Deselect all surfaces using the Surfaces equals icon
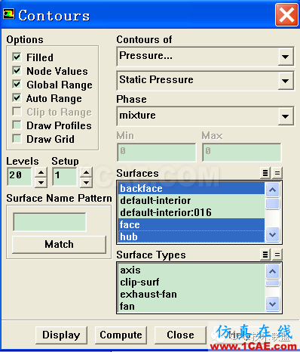Screen dimensions: 300x352 coord(277,173)
